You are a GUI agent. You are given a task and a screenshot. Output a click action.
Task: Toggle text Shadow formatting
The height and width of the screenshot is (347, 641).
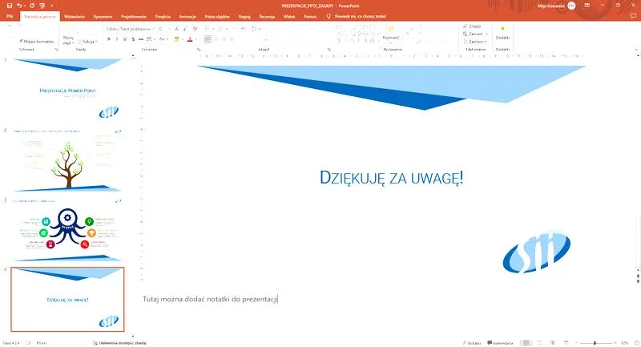click(133, 39)
